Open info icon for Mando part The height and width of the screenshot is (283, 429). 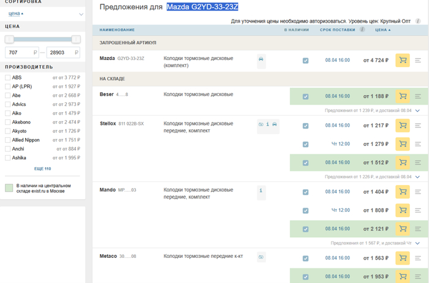(261, 191)
